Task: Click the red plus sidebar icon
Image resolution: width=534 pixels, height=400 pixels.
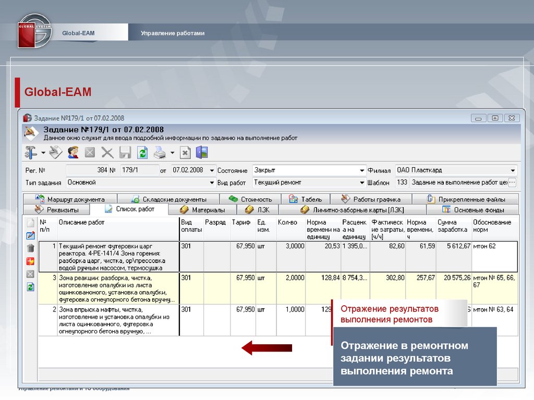Action: (x=31, y=261)
